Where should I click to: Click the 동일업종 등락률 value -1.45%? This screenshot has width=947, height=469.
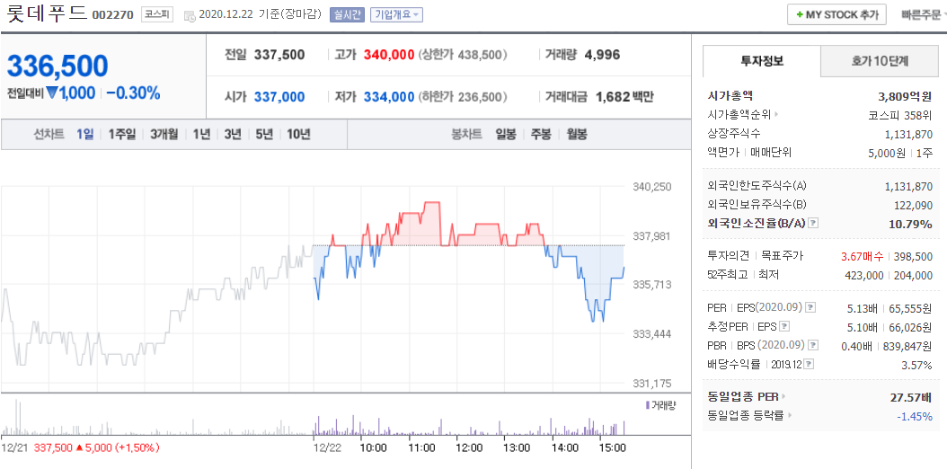pos(915,416)
